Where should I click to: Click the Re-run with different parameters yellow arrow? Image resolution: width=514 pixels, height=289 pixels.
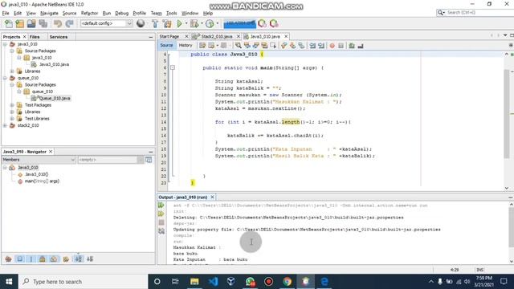(161, 214)
